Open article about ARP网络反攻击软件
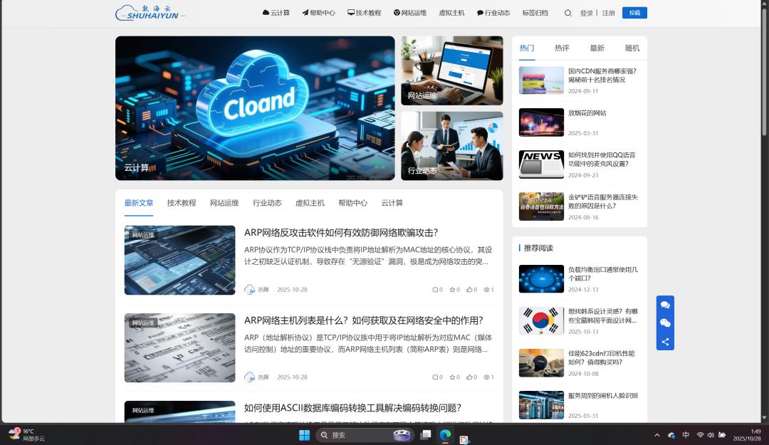Image resolution: width=769 pixels, height=445 pixels. pos(340,232)
